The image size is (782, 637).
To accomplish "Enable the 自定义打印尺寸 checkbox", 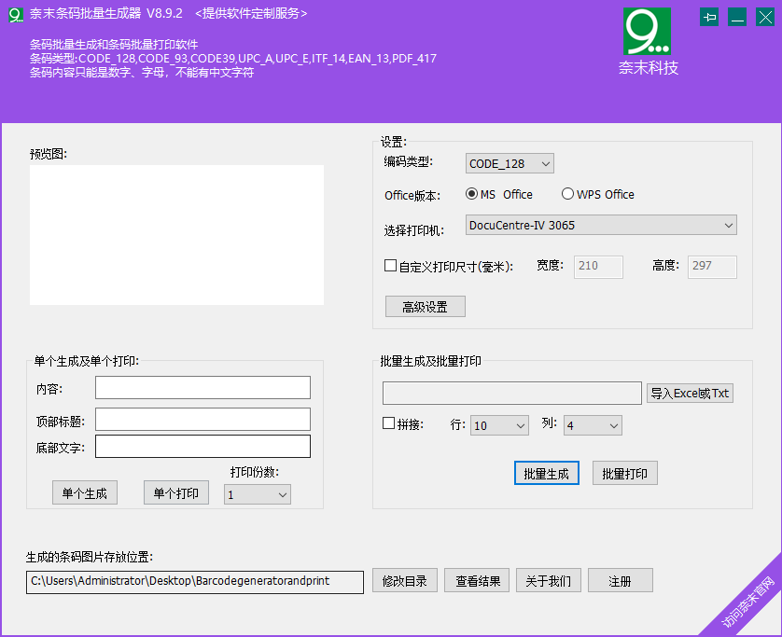I will point(391,266).
